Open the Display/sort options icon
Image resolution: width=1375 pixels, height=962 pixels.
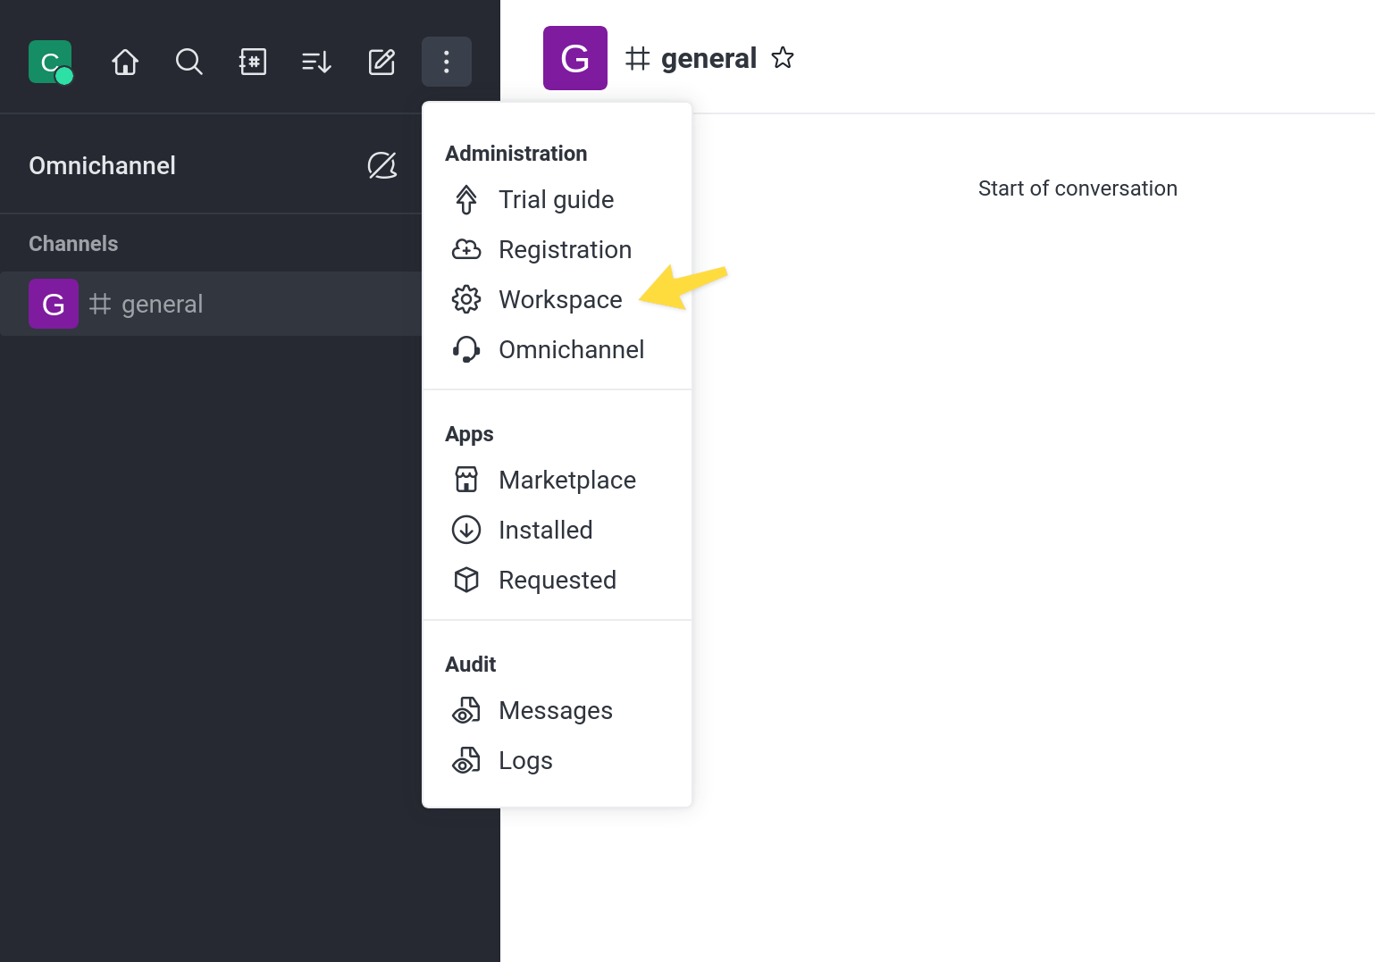coord(316,62)
